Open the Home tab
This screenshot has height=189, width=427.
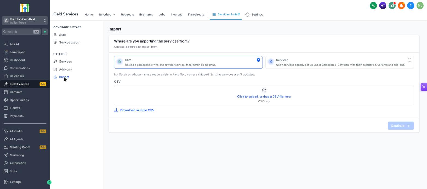pyautogui.click(x=89, y=15)
